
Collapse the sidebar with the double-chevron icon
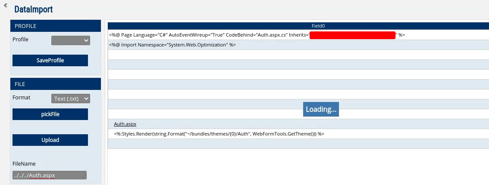point(6,5)
